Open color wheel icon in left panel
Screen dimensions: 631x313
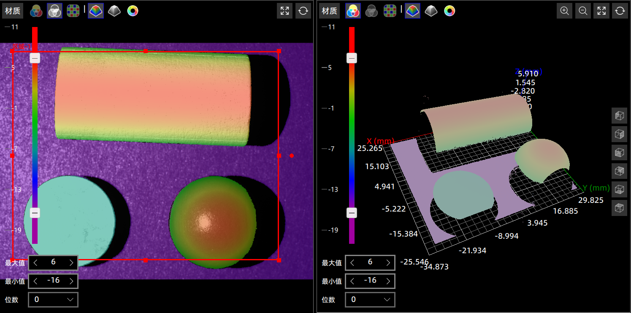(133, 11)
